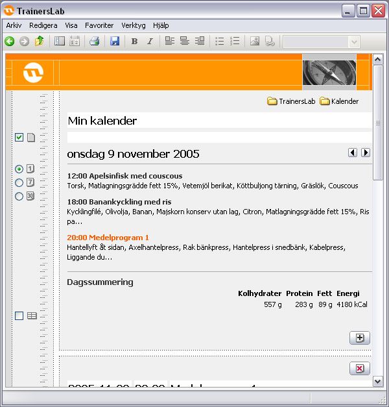389x407 pixels.
Task: Expand day summary with plus button
Action: tap(359, 338)
